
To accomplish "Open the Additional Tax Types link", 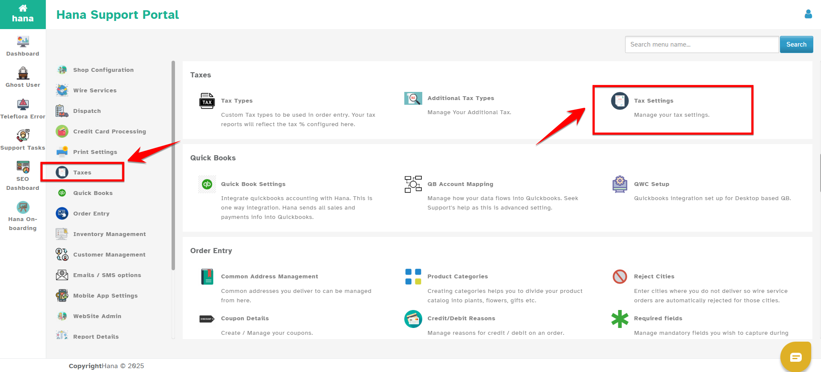I will 461,98.
